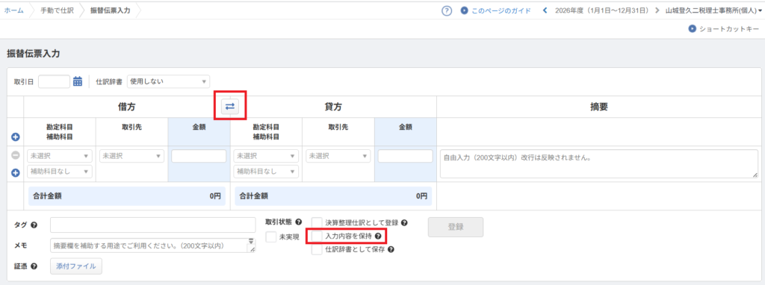Viewport: 765px width, 285px height.
Task: Open credit 補助科目なし dropdown
Action: point(267,172)
